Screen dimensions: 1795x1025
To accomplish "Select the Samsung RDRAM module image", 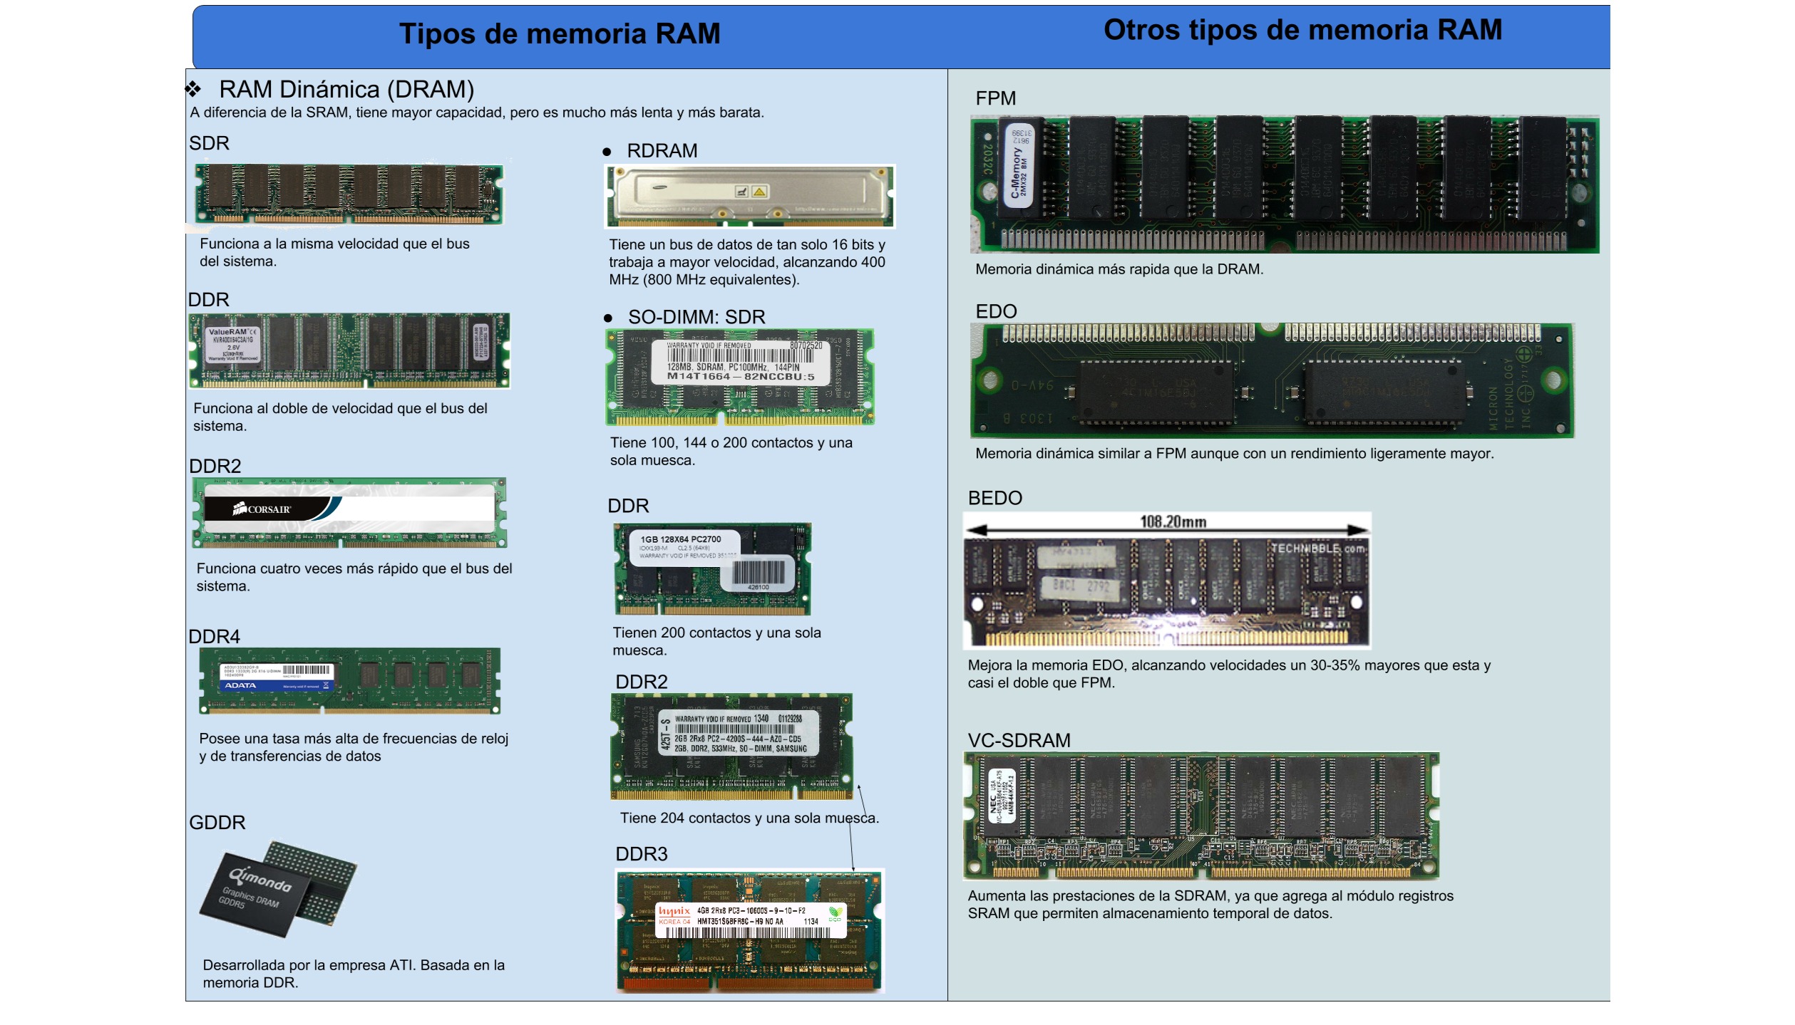I will click(x=749, y=196).
